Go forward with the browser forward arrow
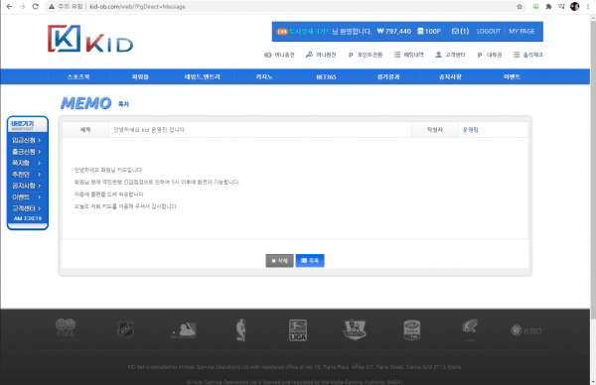Viewport: 596px width, 385px height. pos(23,7)
